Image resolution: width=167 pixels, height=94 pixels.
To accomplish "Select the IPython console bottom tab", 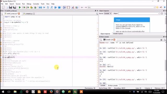I will coord(113,85).
